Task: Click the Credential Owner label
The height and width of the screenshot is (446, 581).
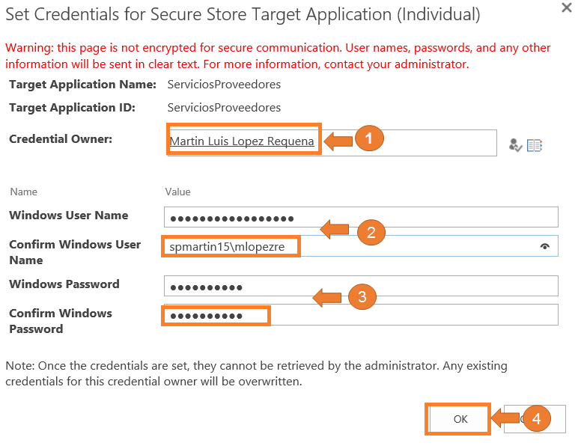Action: click(x=61, y=139)
